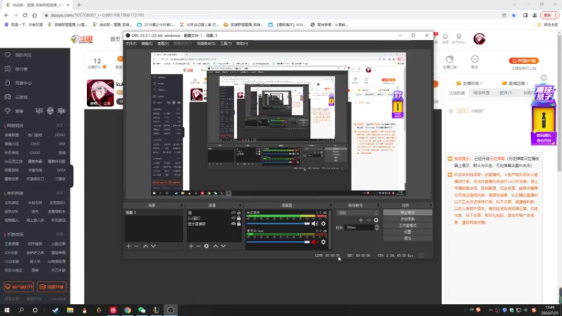Open source properties with the gear icon

[x=207, y=246]
